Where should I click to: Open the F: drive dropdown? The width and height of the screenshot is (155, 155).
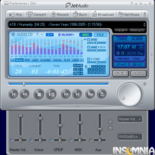[x=40, y=35]
